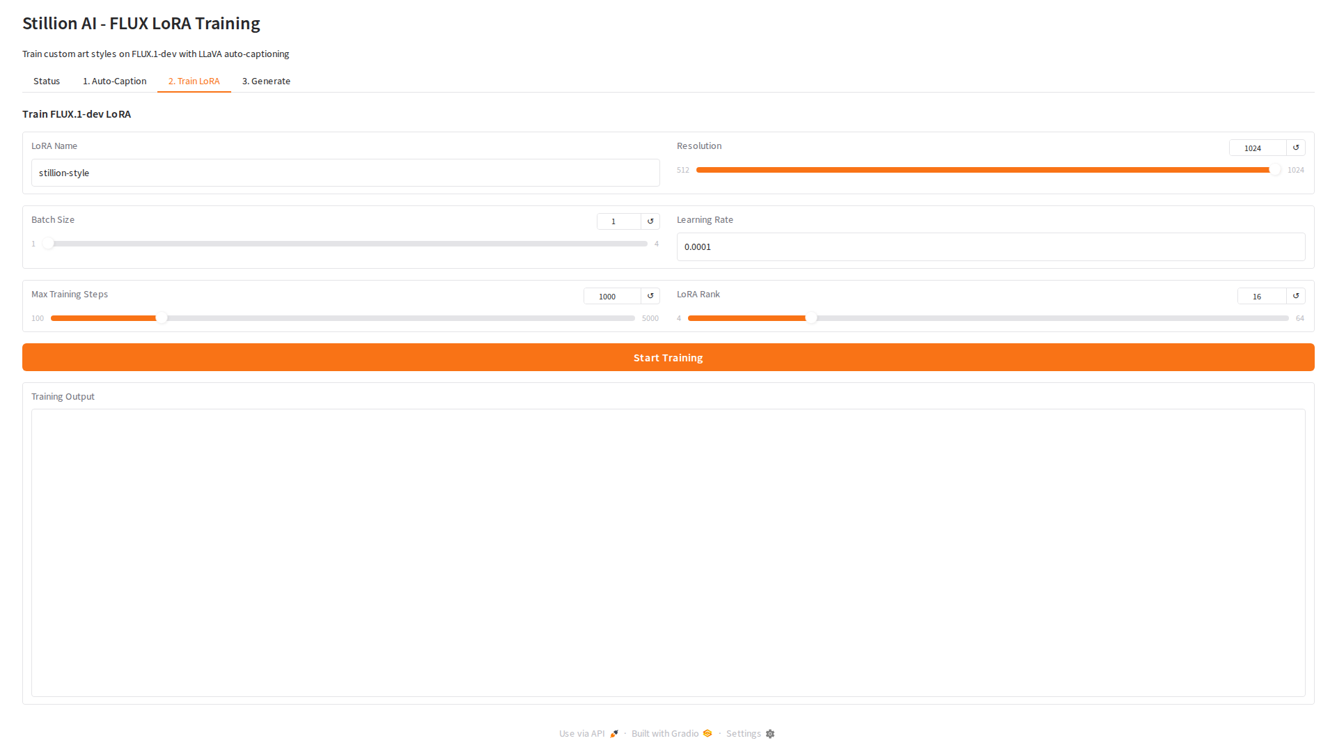Screen dimensions: 1337x752
Task: Focus the LoRA Name text field
Action: 345,173
